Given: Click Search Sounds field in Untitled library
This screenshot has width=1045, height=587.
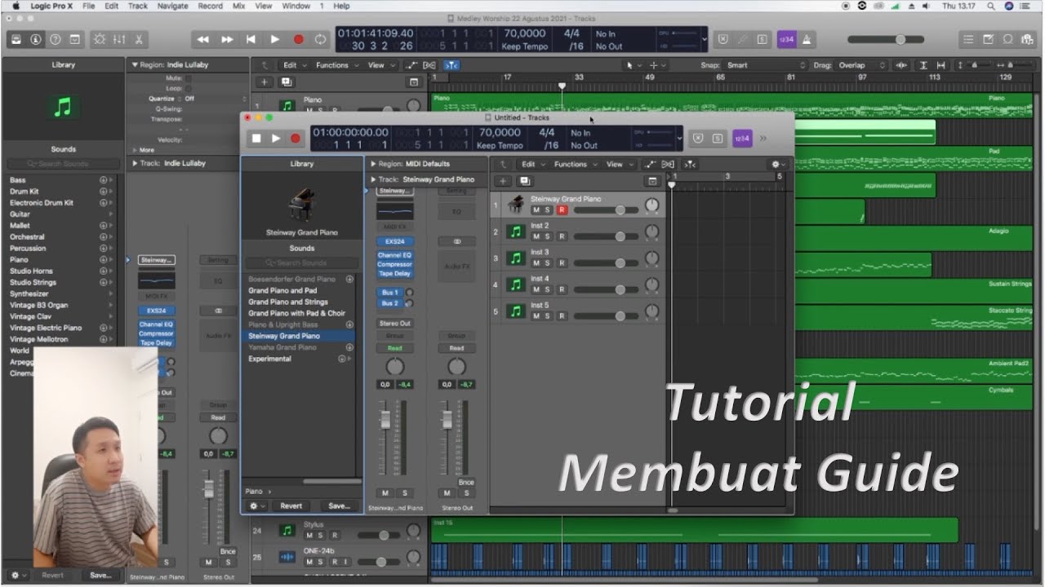Looking at the screenshot, I should (x=301, y=263).
